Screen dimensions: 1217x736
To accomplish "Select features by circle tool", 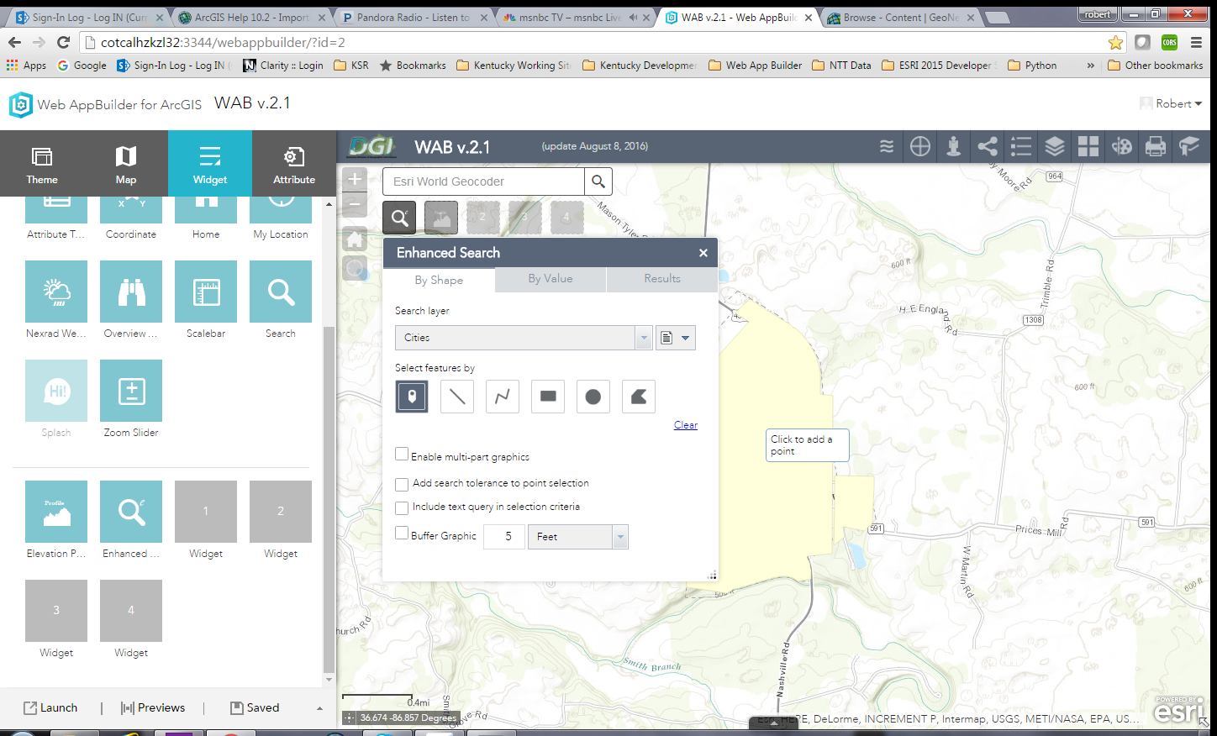I will (593, 397).
